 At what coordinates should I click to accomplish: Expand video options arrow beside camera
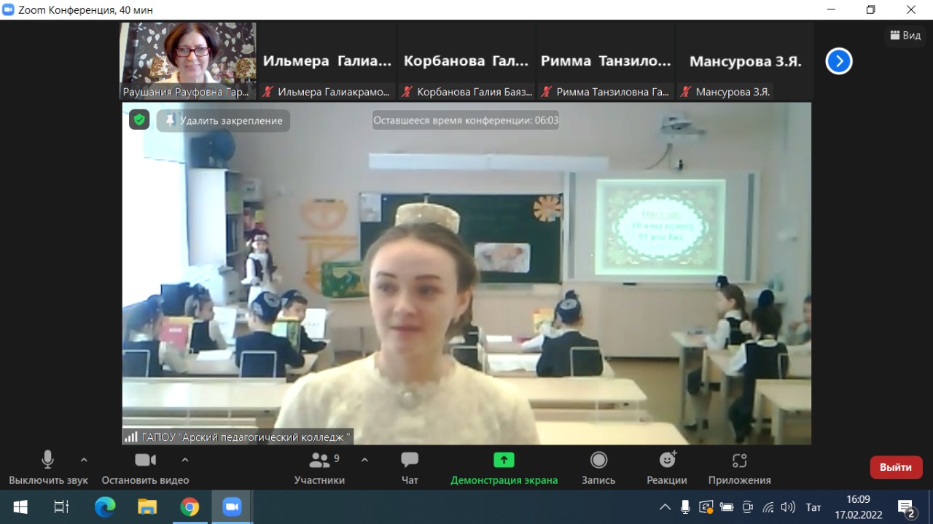[185, 460]
